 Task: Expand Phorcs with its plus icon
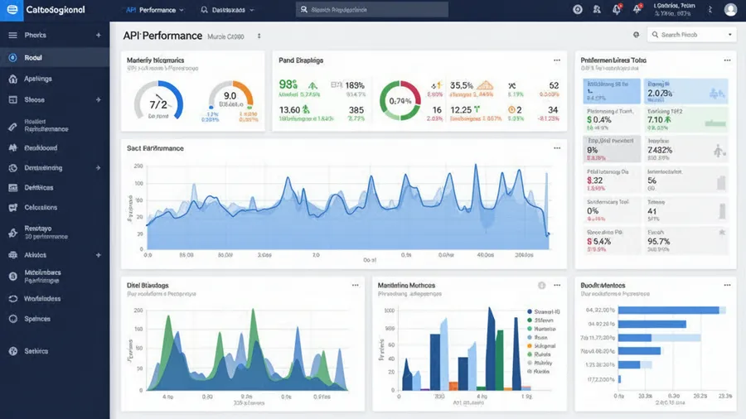99,35
